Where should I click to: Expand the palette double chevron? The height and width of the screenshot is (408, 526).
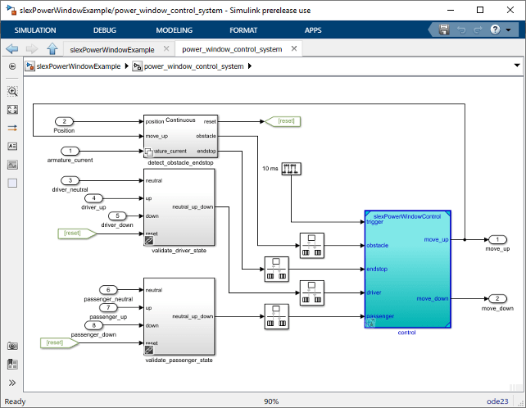click(12, 383)
